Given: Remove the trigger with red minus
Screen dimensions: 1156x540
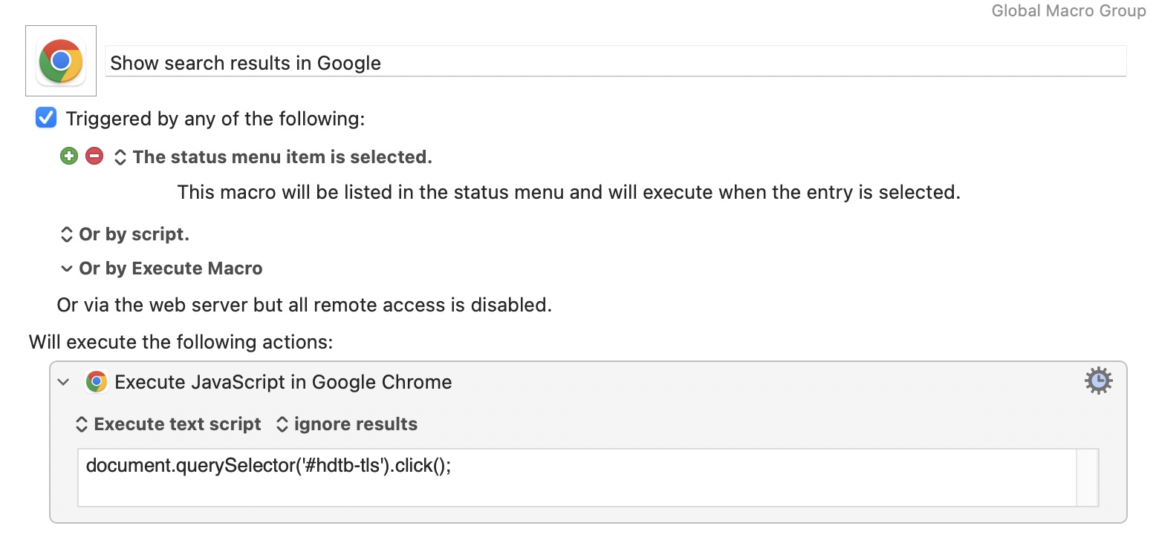Looking at the screenshot, I should click(94, 157).
